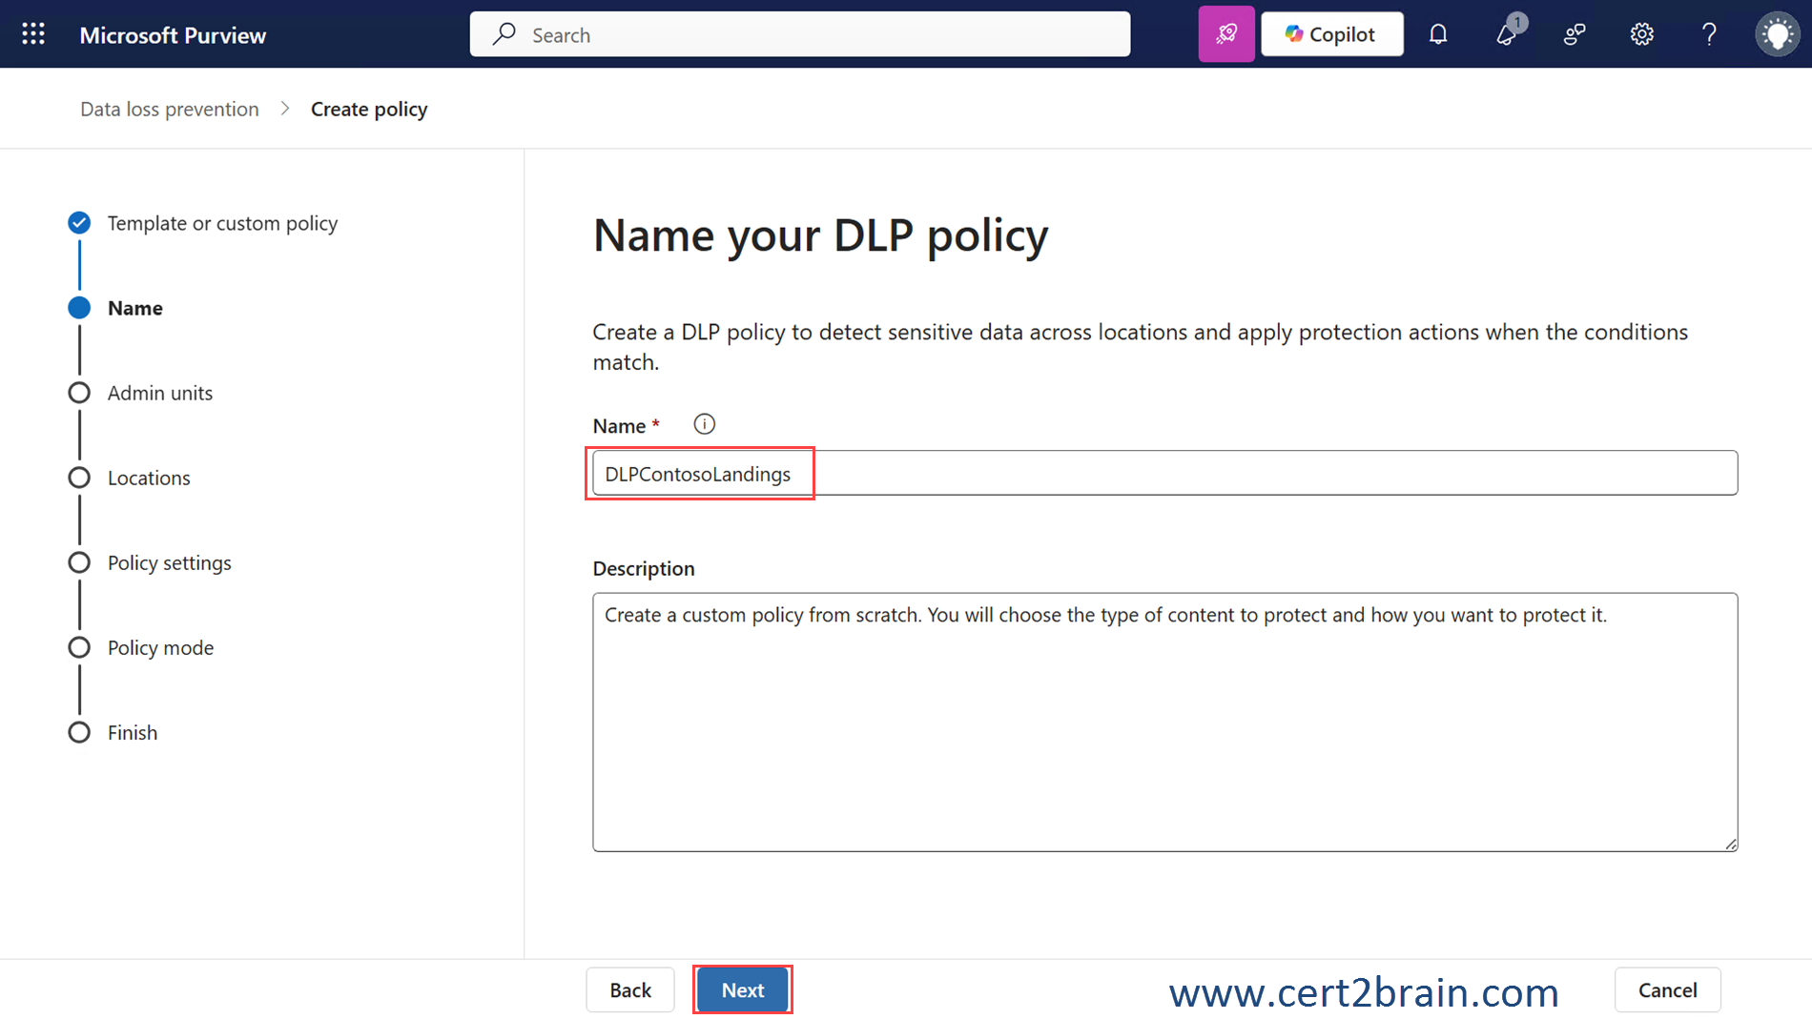
Task: Click the pink rocket trial icon
Action: (x=1225, y=34)
